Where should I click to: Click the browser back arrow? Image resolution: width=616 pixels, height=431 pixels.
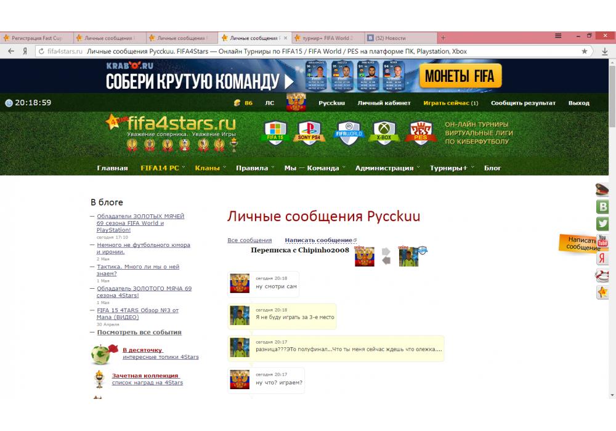click(x=11, y=51)
